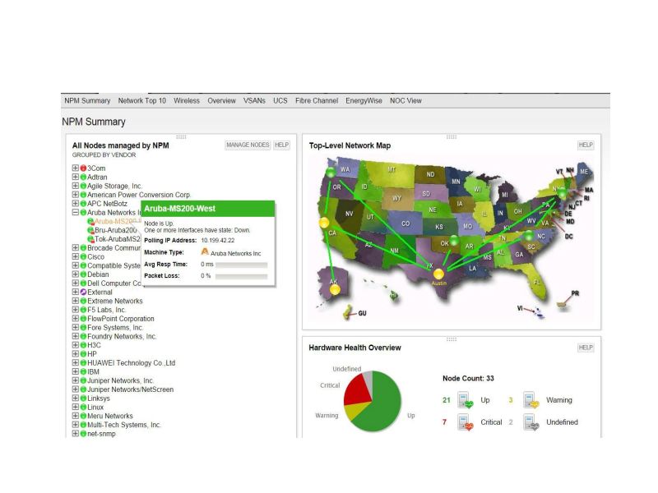Click the yellow Warning pie slice
Screen dimensions: 658x493
[x=354, y=411]
